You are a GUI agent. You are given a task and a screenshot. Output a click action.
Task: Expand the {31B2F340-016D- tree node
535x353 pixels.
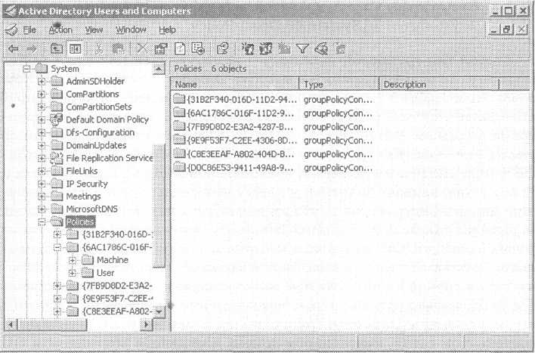(x=57, y=234)
